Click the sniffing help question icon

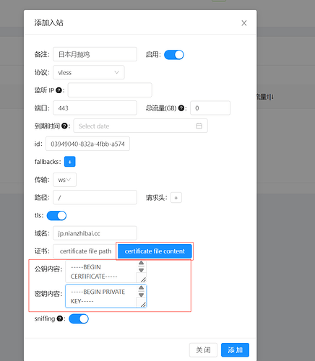pyautogui.click(x=60, y=318)
